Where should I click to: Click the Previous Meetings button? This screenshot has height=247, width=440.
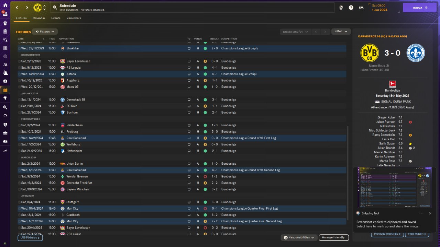(x=387, y=234)
